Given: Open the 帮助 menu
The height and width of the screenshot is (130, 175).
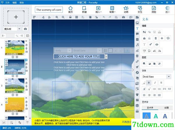Looking at the screenshot, I should click(x=22, y=2).
